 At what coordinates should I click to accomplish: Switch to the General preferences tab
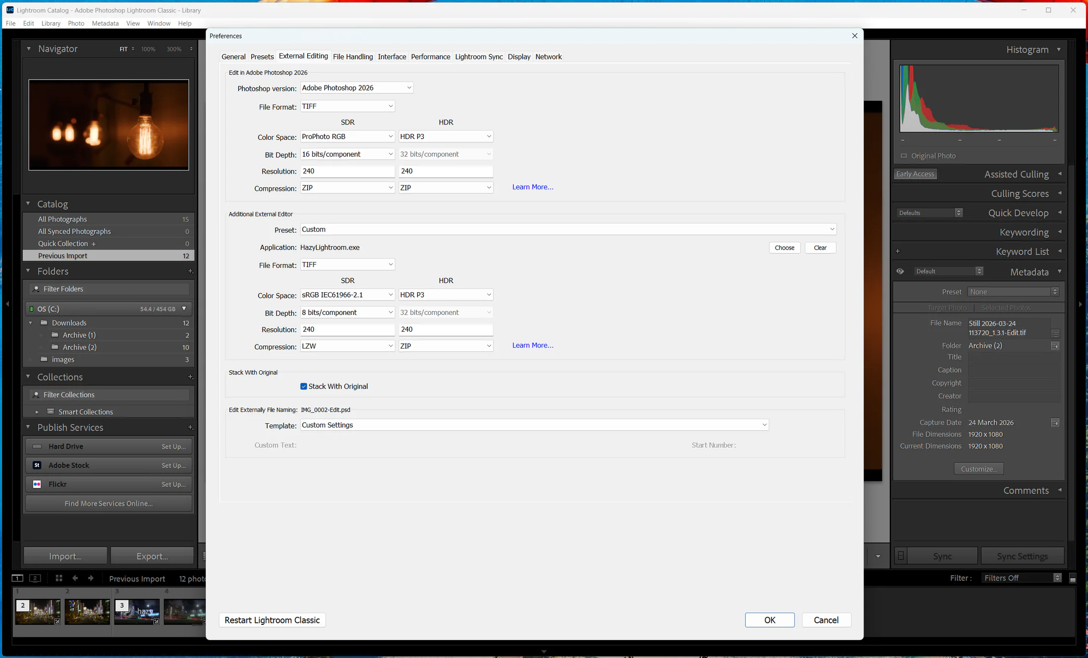pos(233,56)
